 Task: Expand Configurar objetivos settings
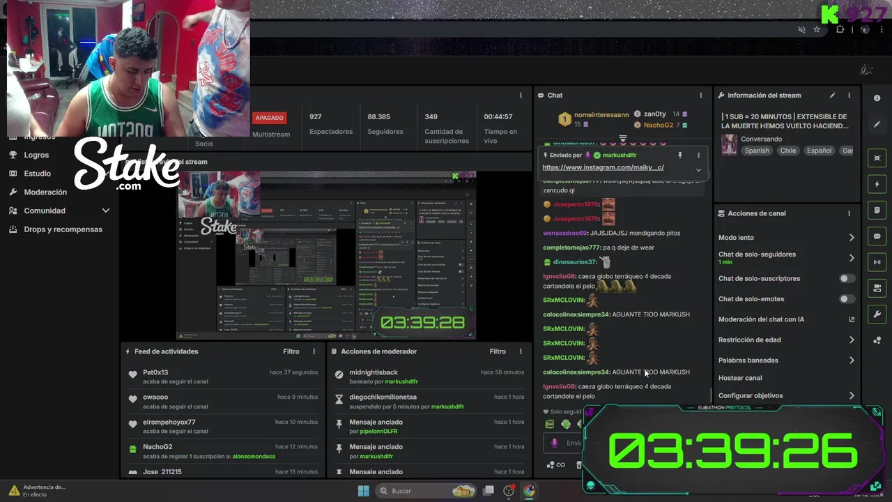coord(852,395)
